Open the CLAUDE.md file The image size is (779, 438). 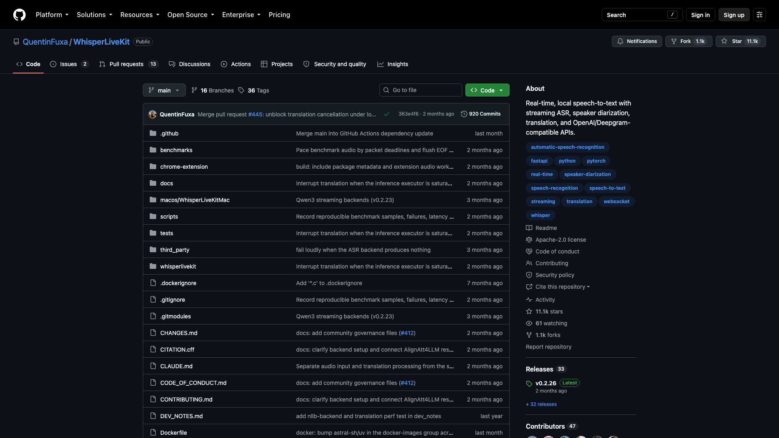click(176, 366)
